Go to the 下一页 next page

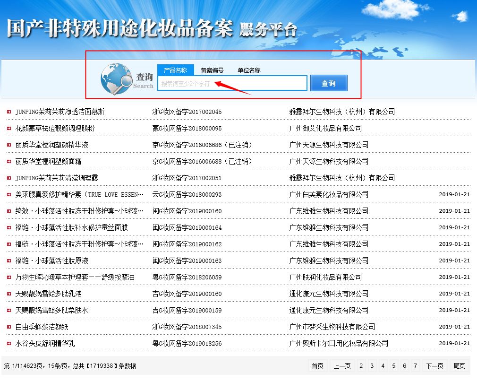(434, 365)
